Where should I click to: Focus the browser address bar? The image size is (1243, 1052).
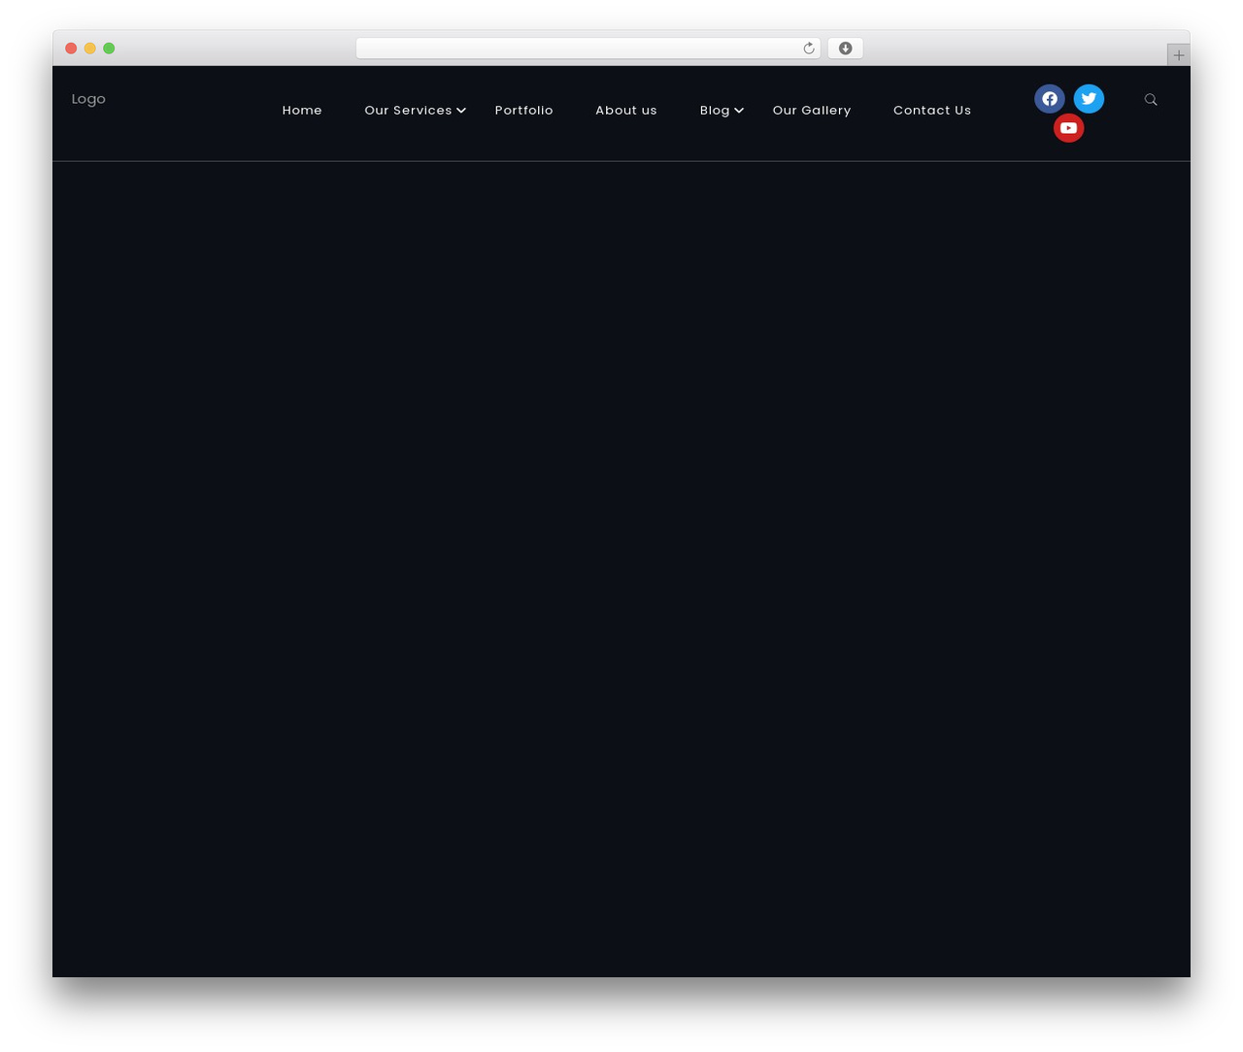point(579,49)
